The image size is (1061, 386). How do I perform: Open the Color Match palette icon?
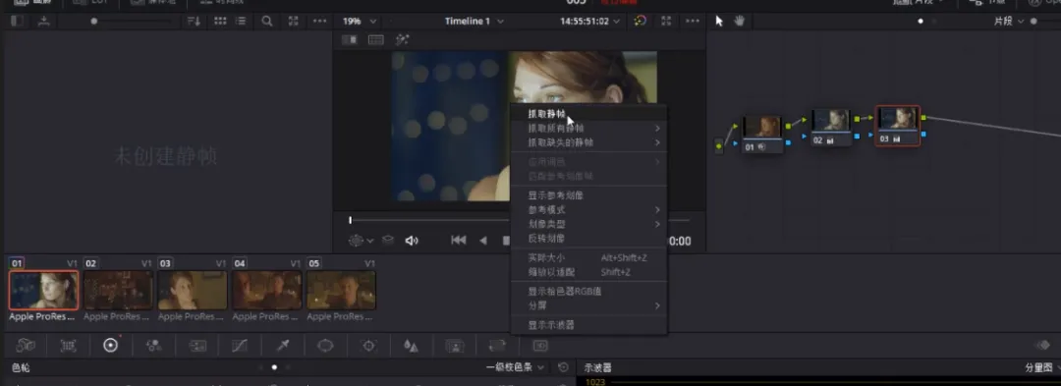[69, 346]
